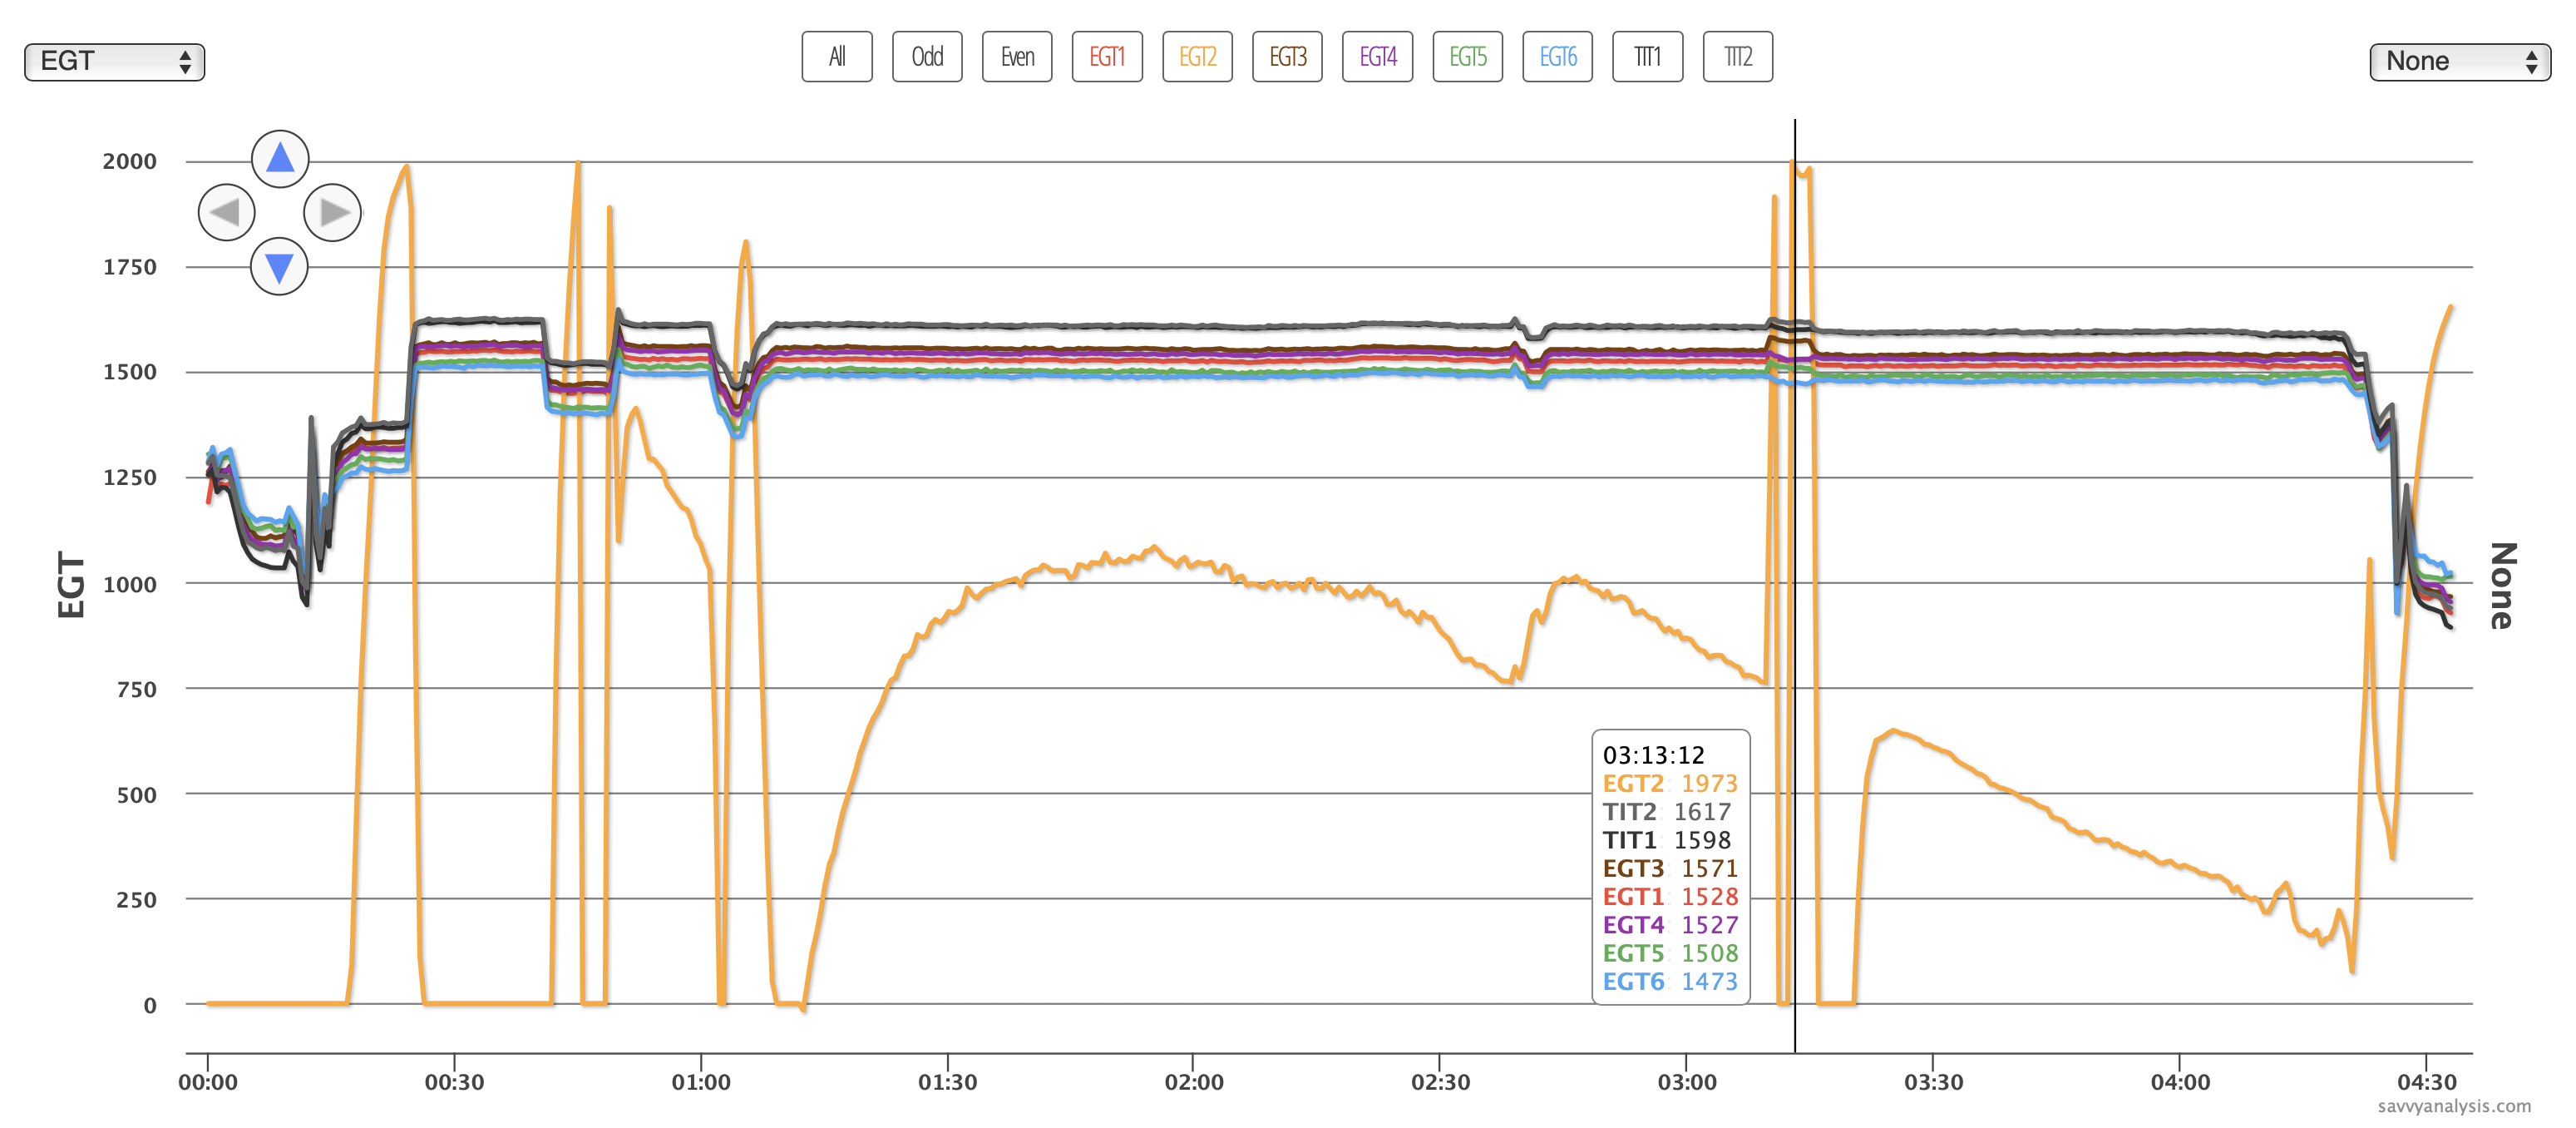Click the EGT1 1528 readout in tooltip

(1670, 896)
